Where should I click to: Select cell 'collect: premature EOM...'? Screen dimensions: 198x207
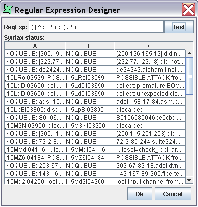(x=150, y=86)
